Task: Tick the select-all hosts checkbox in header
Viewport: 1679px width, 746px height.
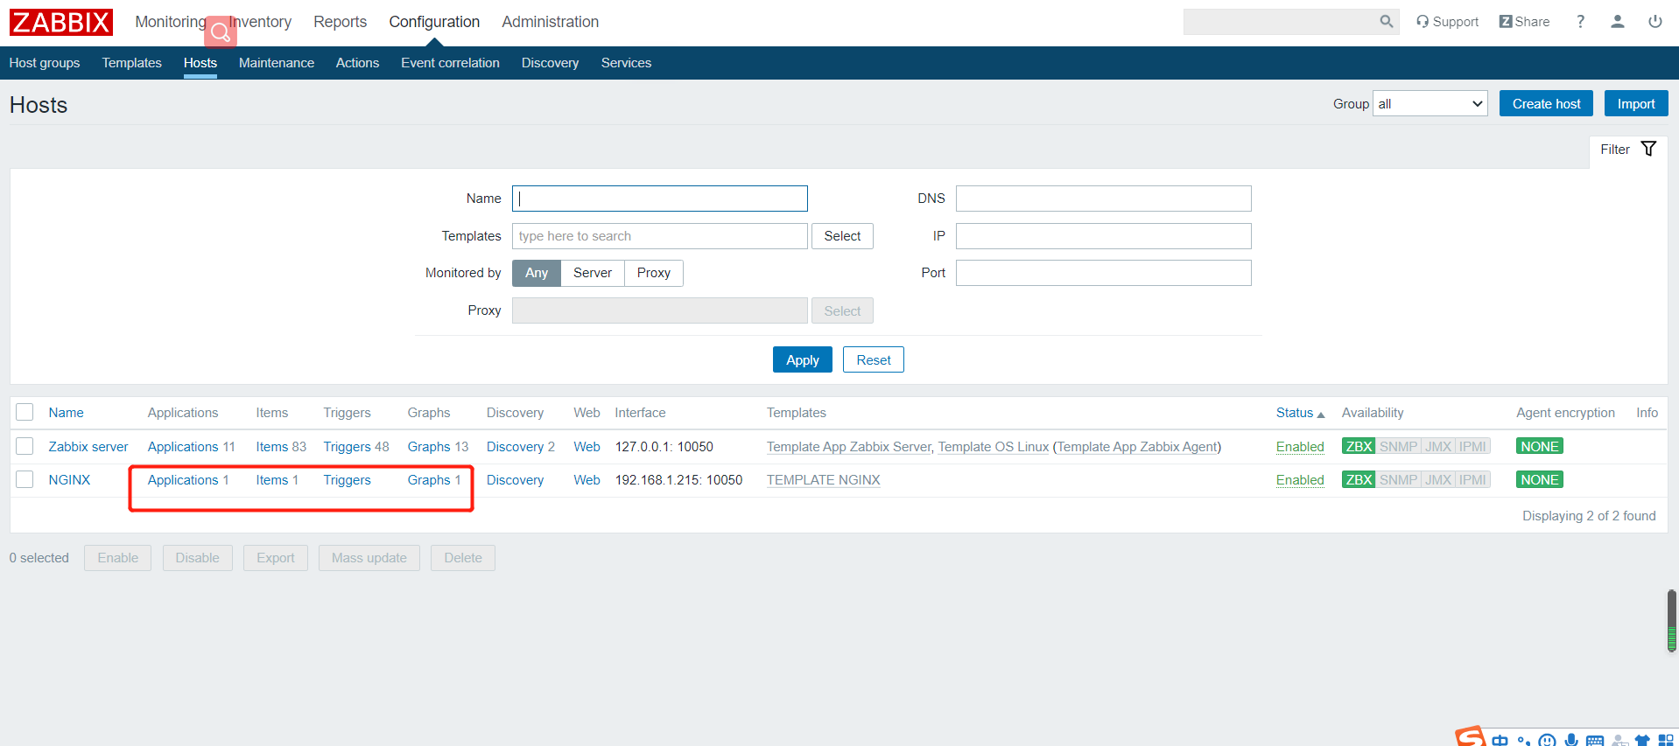Action: point(25,412)
